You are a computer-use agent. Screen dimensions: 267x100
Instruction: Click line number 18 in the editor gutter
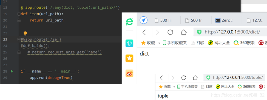pyautogui.click(x=5, y=8)
